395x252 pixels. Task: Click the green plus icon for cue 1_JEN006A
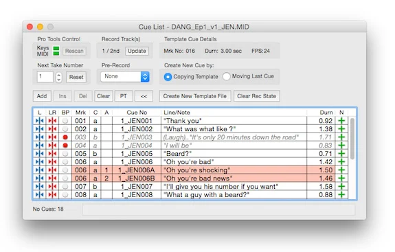341,170
